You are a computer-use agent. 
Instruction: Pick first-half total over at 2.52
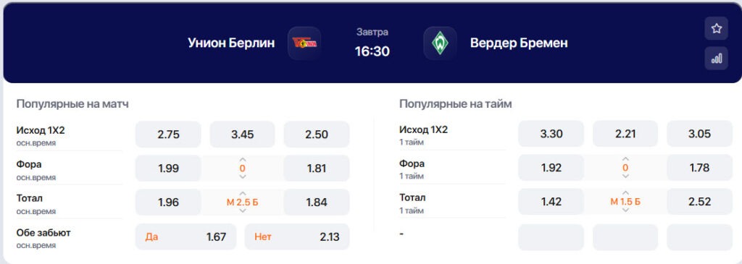(x=699, y=202)
